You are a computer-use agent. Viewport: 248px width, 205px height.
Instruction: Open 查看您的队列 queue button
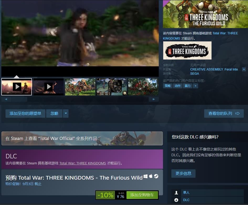224,114
